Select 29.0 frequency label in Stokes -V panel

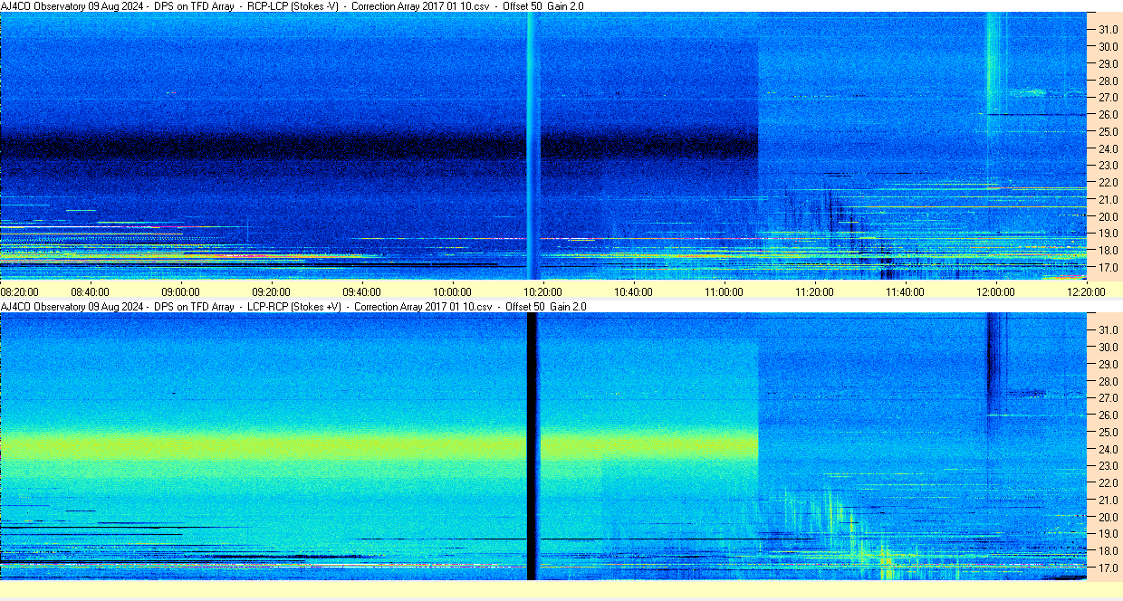click(1108, 63)
